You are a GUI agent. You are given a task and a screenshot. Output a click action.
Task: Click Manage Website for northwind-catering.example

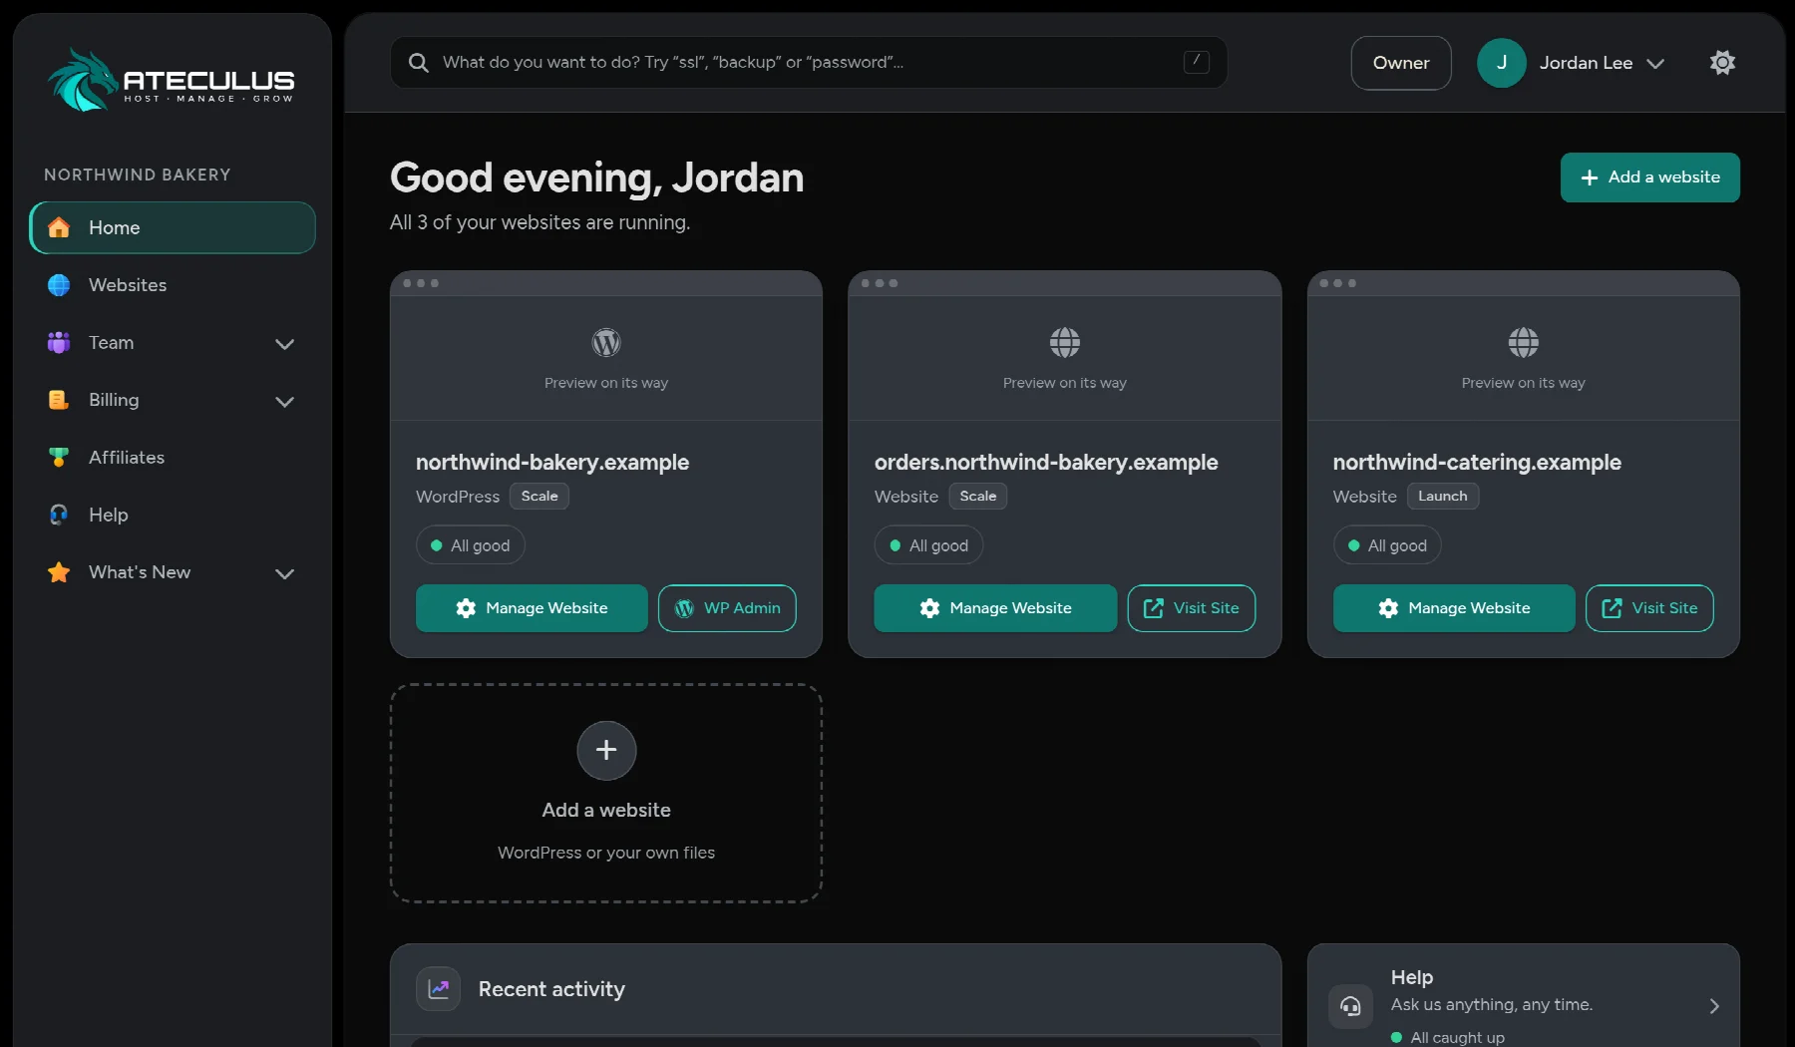(1454, 608)
